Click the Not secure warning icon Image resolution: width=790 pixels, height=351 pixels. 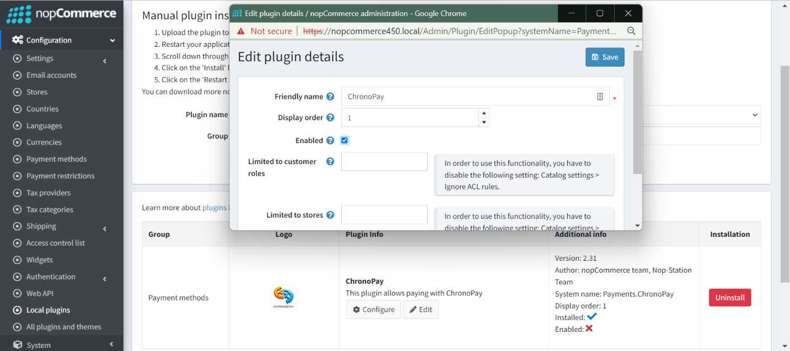[x=241, y=31]
